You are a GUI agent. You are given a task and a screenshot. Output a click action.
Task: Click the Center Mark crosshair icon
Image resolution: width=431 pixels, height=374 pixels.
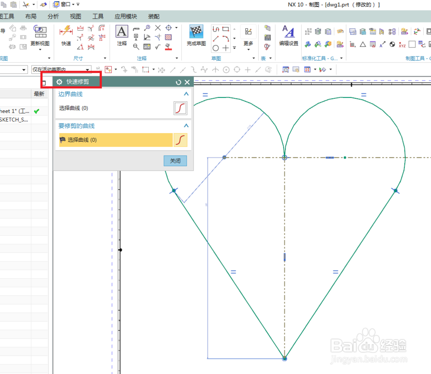169,28
